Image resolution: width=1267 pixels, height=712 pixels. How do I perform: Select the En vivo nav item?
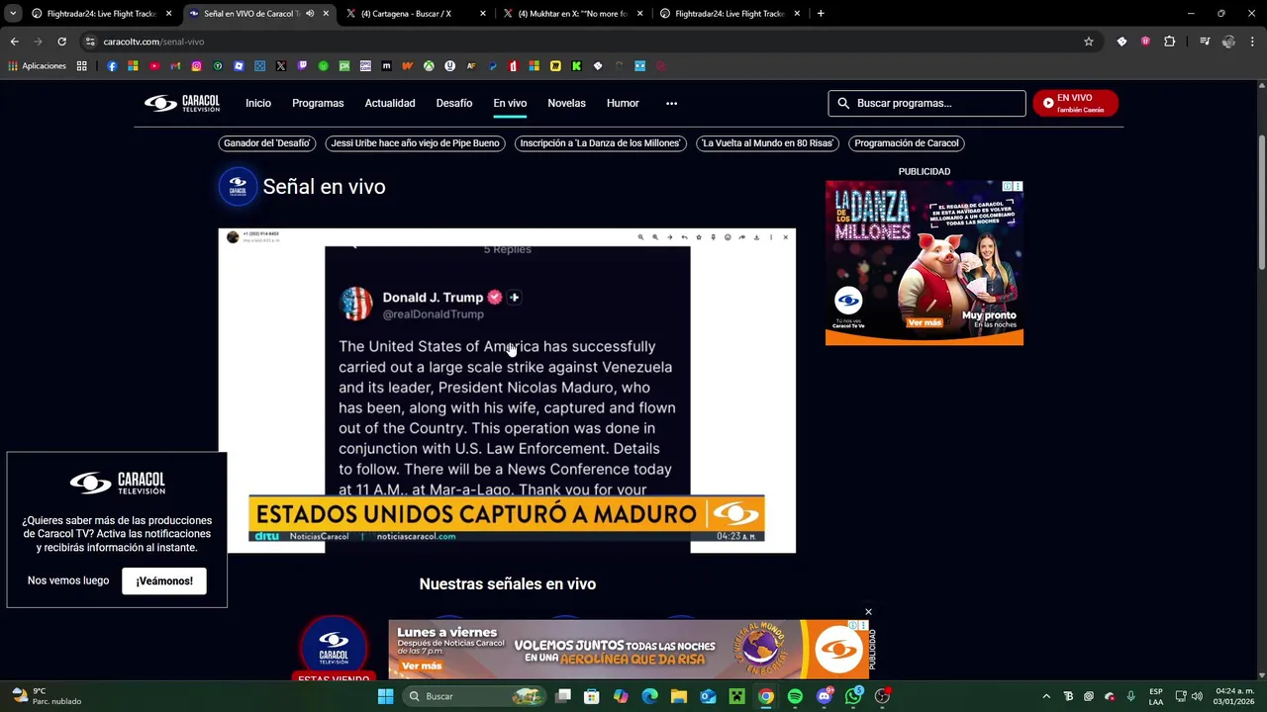pyautogui.click(x=510, y=103)
